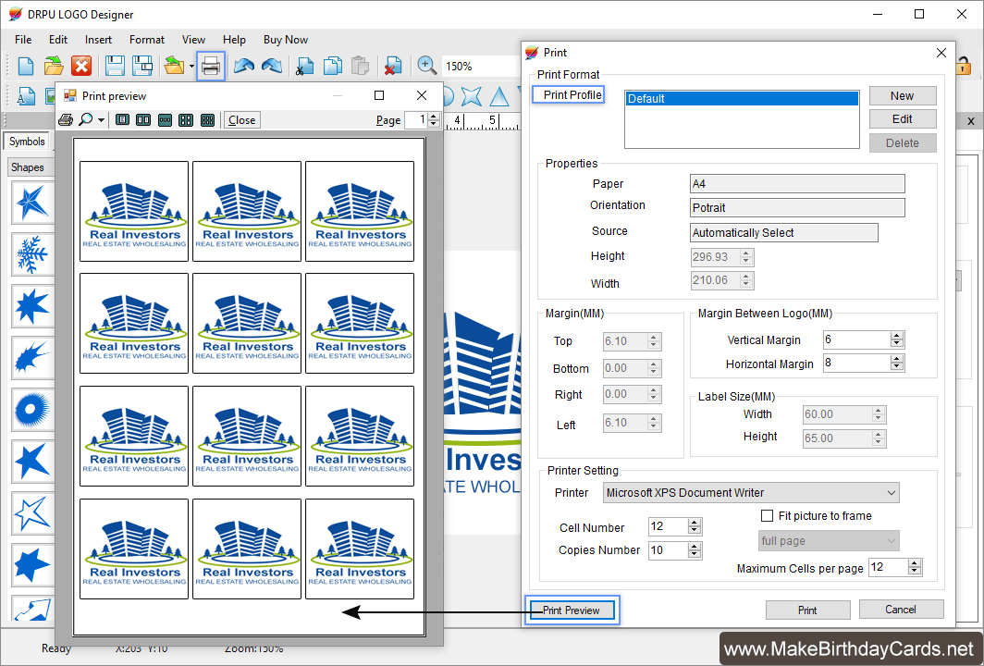Open the Edit menu
The width and height of the screenshot is (984, 666).
point(58,40)
